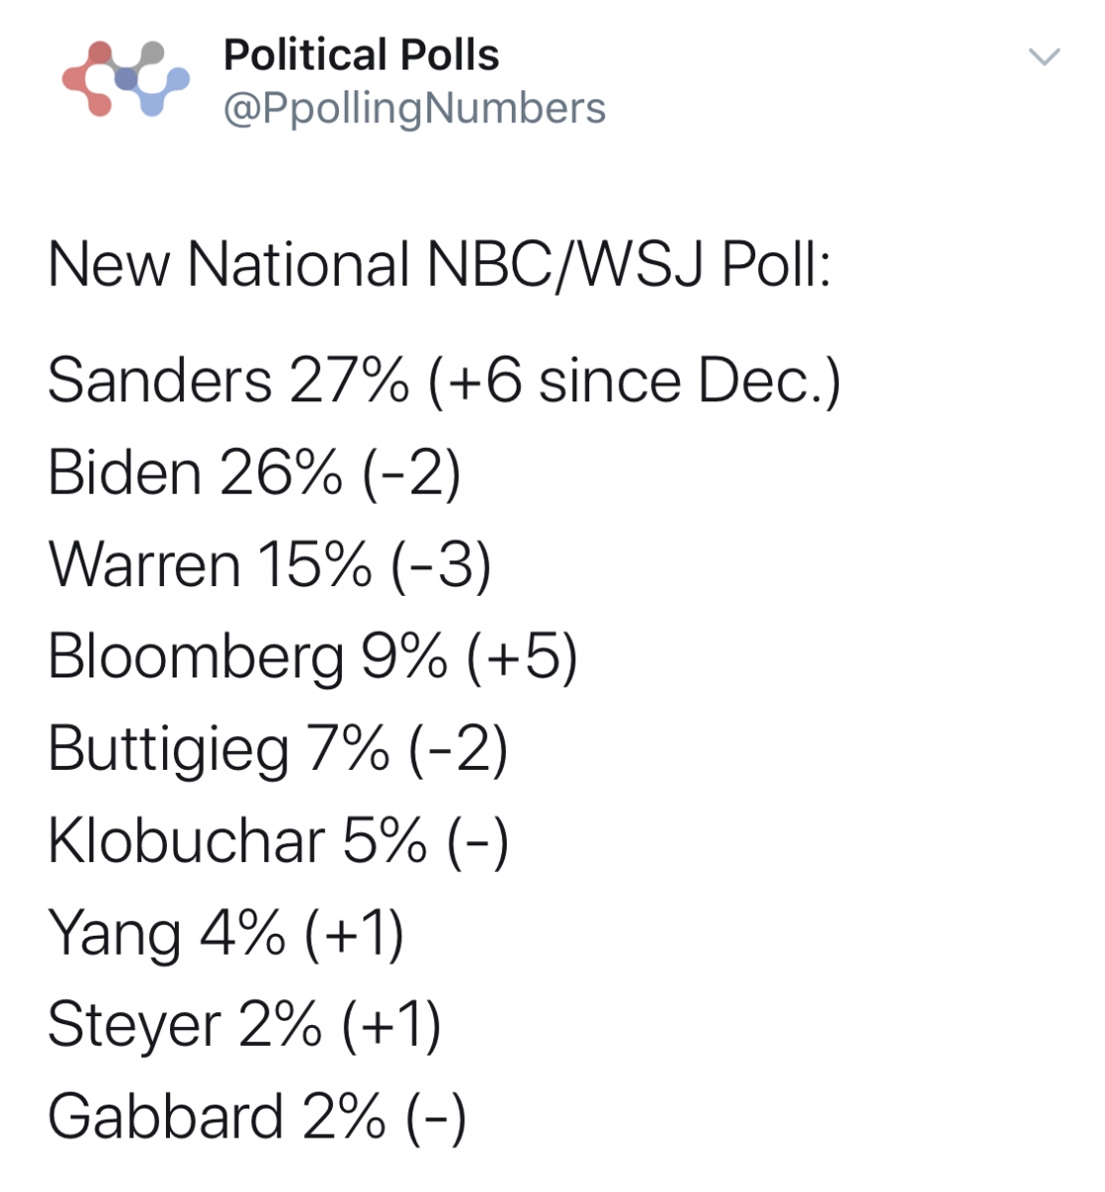Expand the tweet options chevron

[1044, 57]
